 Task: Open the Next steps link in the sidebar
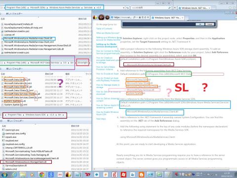(x=101, y=119)
